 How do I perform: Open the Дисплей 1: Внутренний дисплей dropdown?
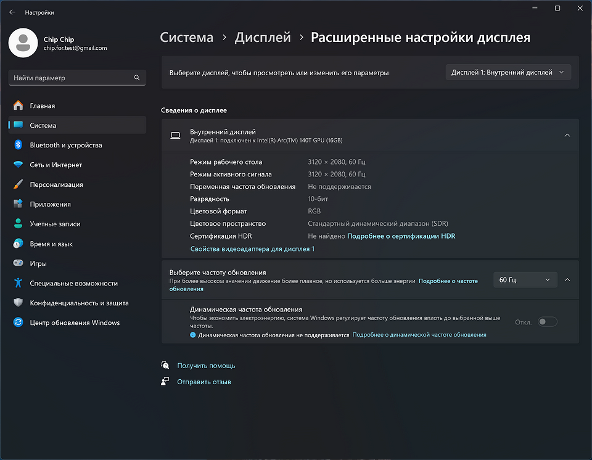click(x=508, y=72)
